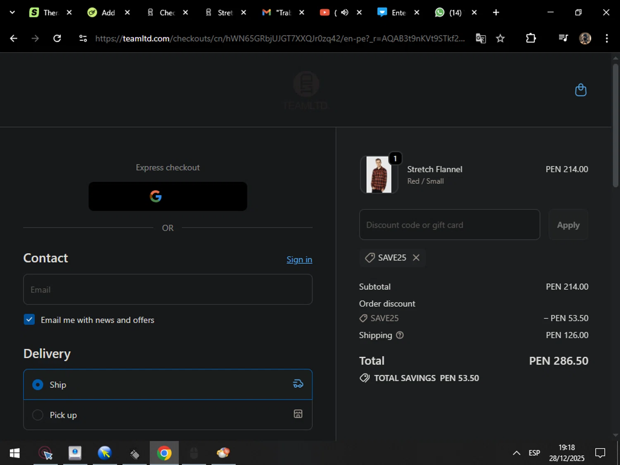Open the shopping bag cart icon
Viewport: 620px width, 465px height.
581,90
